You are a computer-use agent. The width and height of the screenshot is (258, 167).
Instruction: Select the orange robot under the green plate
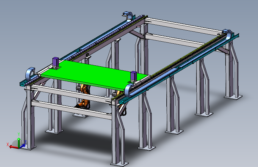tap(85, 97)
